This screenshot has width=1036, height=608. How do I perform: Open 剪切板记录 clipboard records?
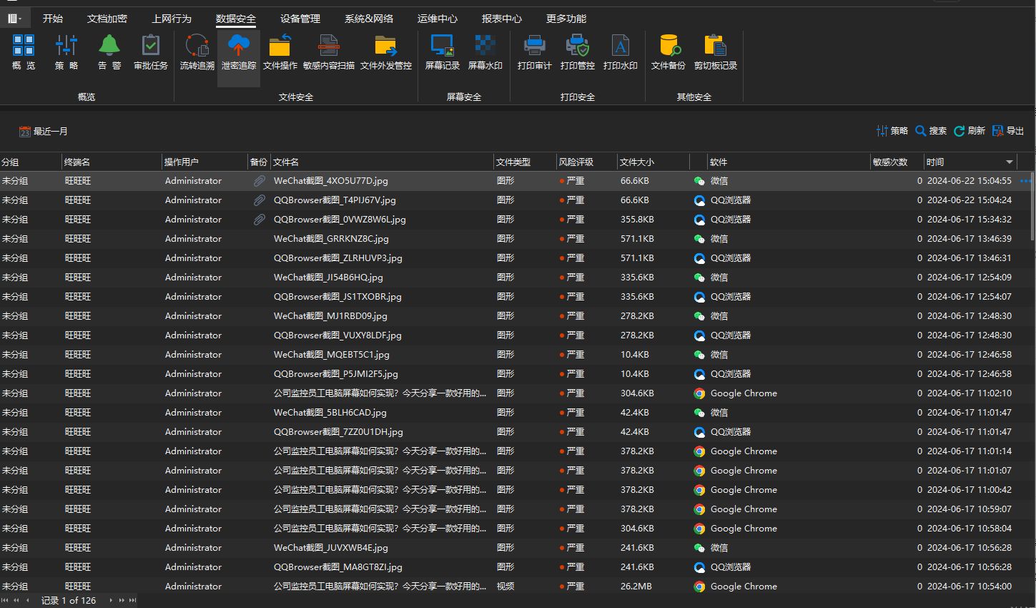pyautogui.click(x=716, y=52)
